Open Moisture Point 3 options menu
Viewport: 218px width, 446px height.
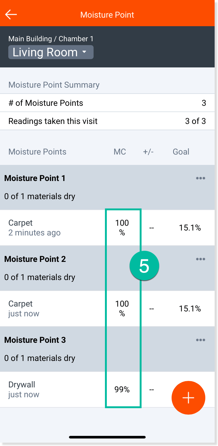pos(200,340)
